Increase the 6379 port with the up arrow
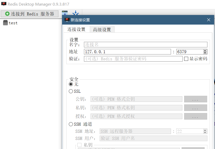 205,51
